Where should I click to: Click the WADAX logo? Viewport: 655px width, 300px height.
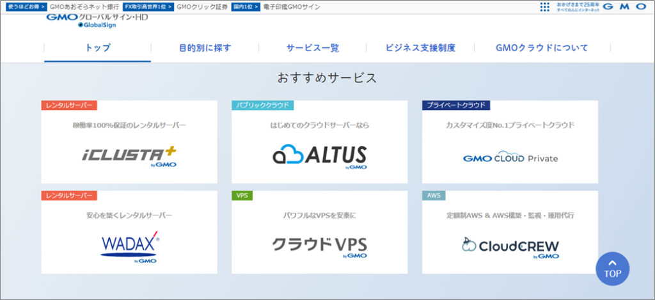(129, 246)
